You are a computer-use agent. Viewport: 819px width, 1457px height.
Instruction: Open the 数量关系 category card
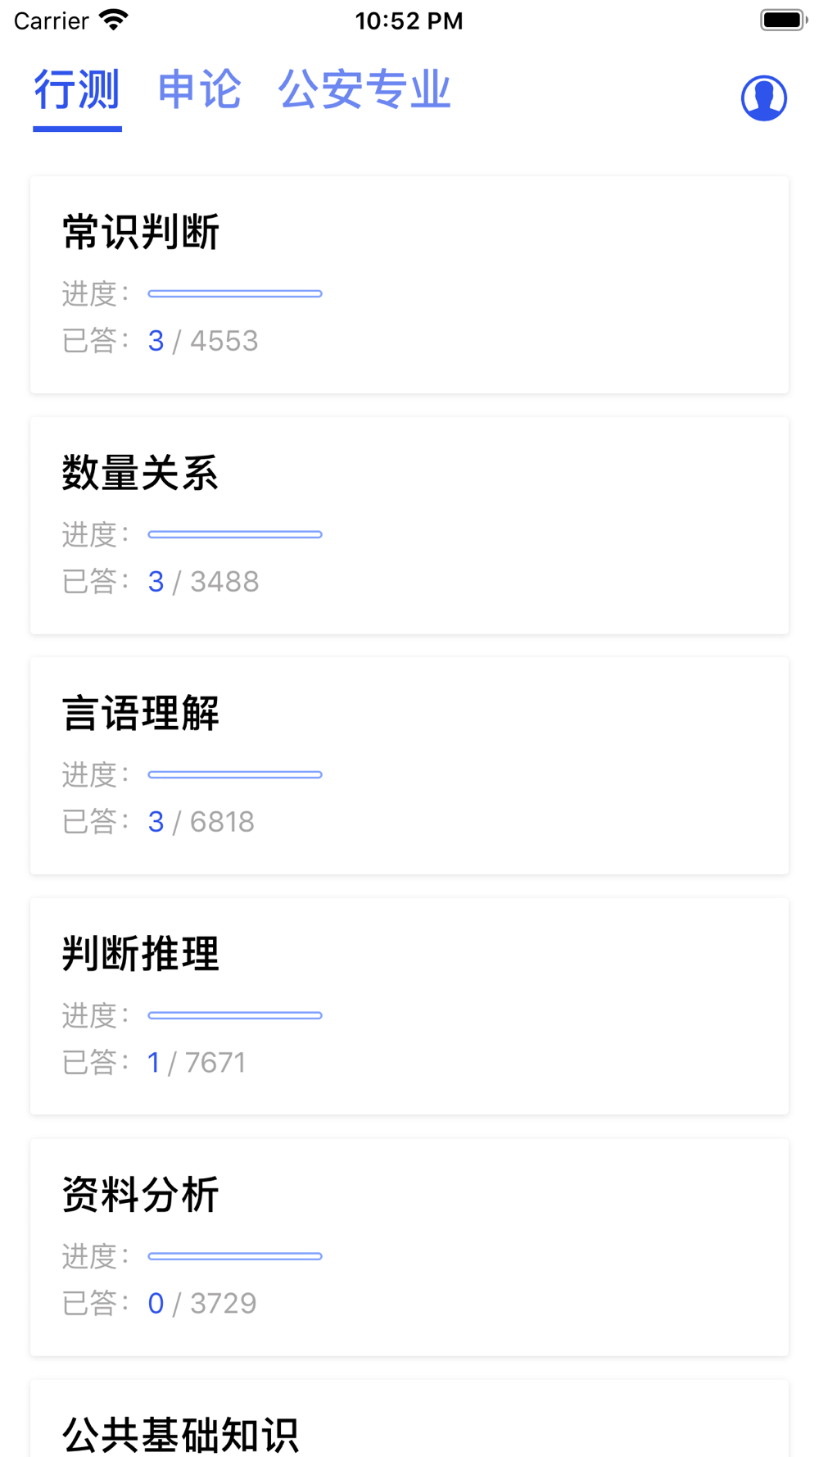point(409,525)
